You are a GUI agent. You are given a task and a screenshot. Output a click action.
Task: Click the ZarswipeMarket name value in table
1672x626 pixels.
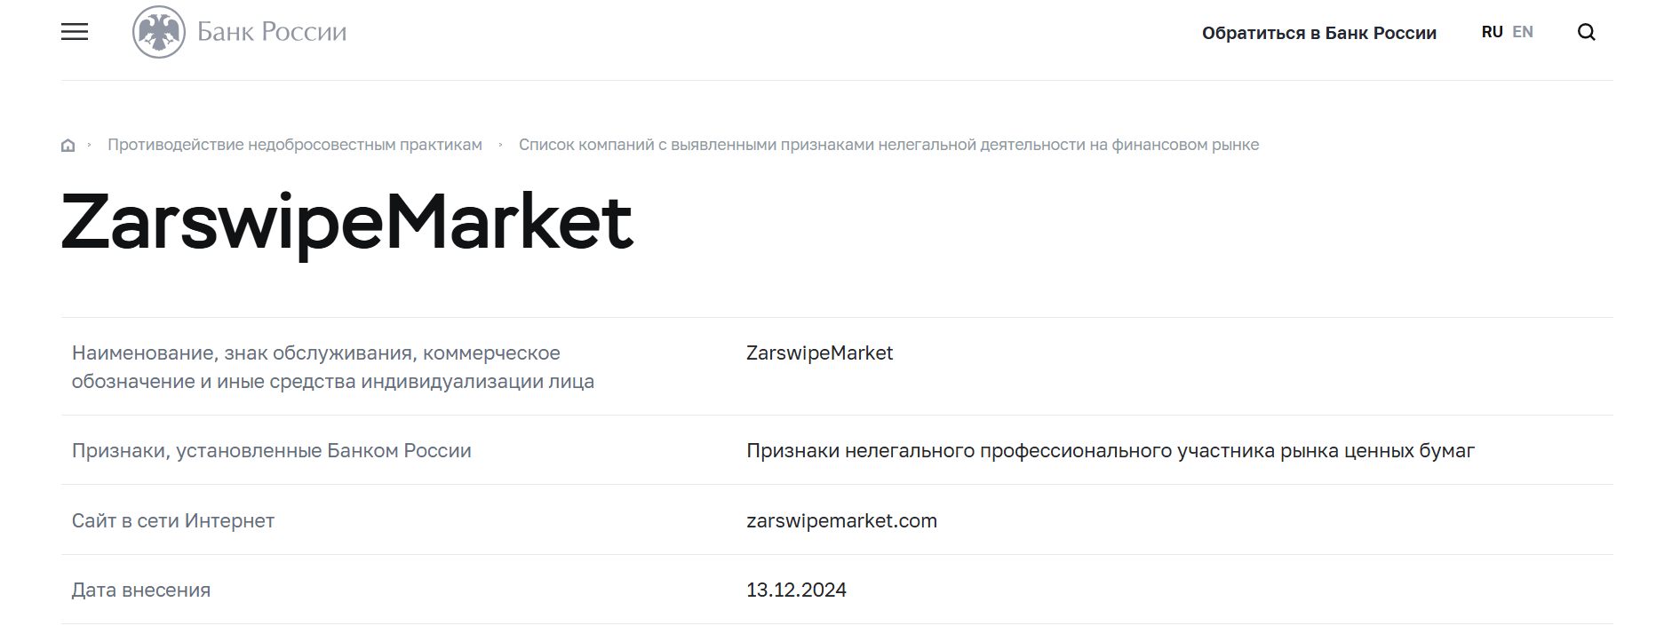819,353
